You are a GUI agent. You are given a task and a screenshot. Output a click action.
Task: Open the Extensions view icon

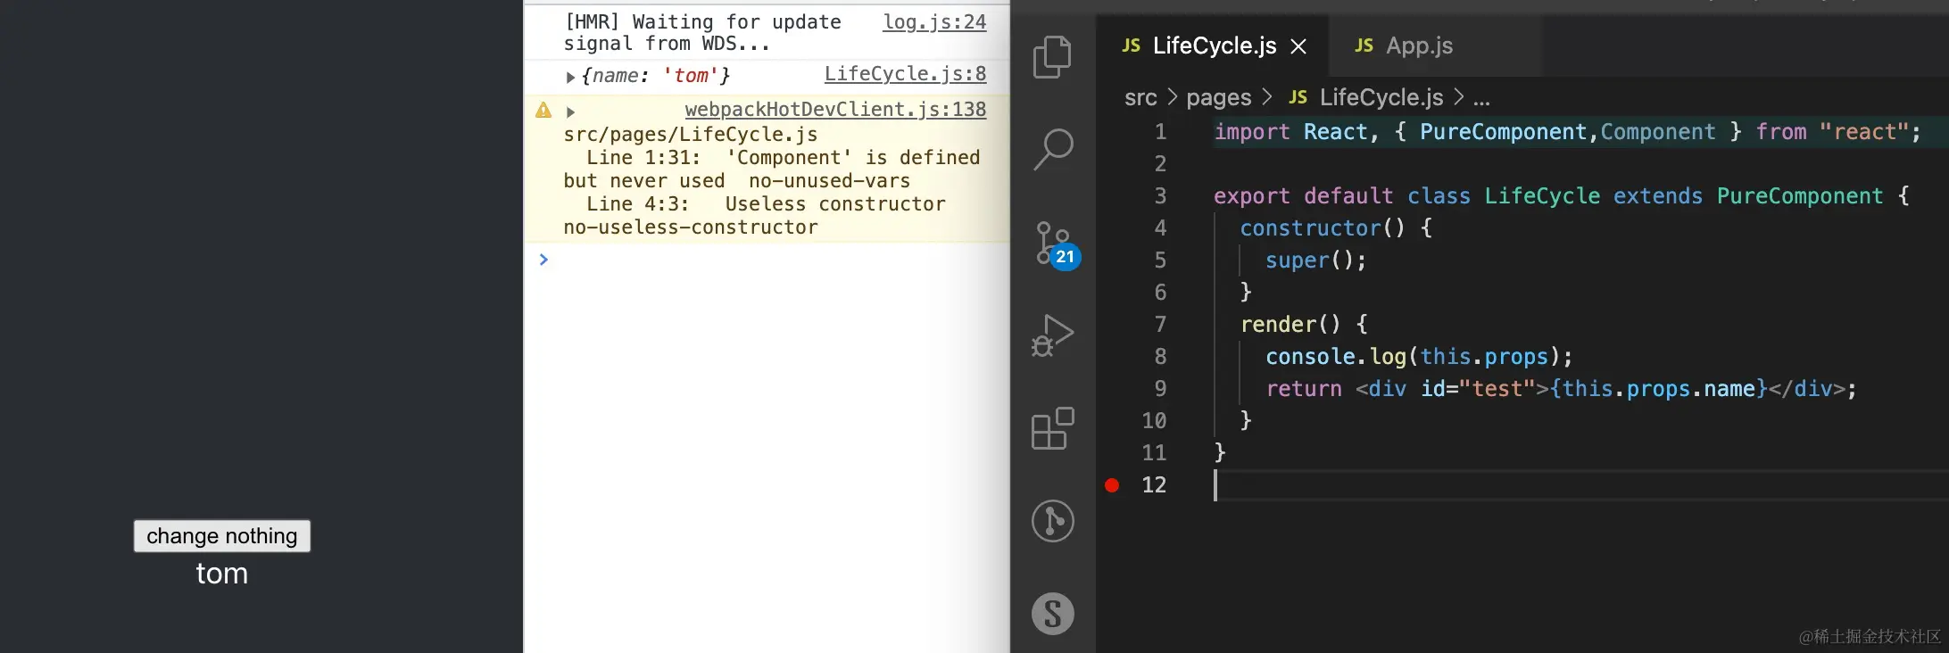[x=1053, y=428]
